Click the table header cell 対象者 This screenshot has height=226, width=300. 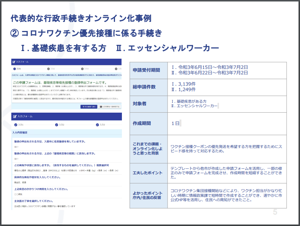tap(149, 104)
